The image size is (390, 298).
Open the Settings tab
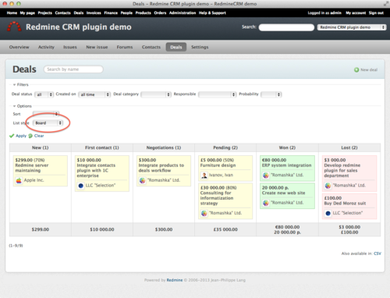pos(200,47)
